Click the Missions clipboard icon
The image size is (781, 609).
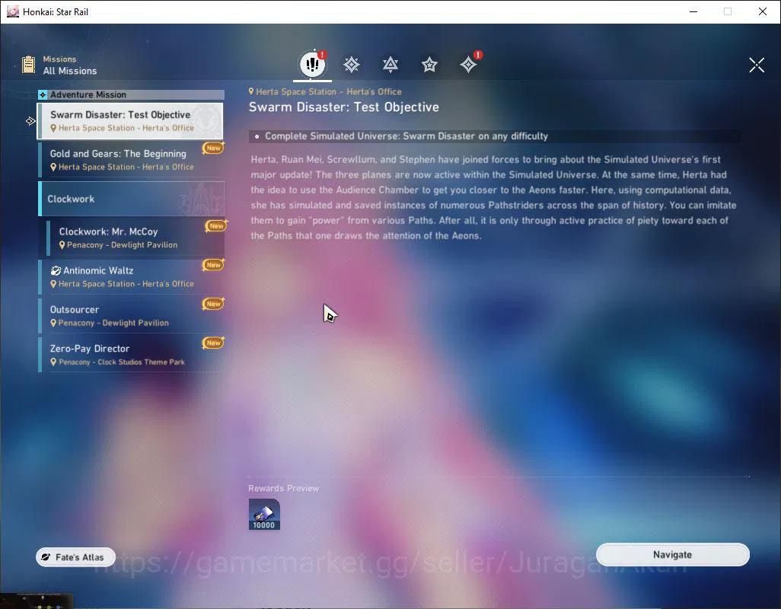[x=28, y=64]
